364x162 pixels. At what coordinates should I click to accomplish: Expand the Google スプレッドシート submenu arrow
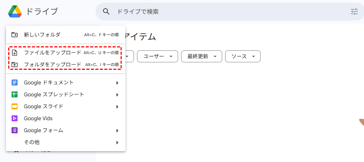click(118, 95)
